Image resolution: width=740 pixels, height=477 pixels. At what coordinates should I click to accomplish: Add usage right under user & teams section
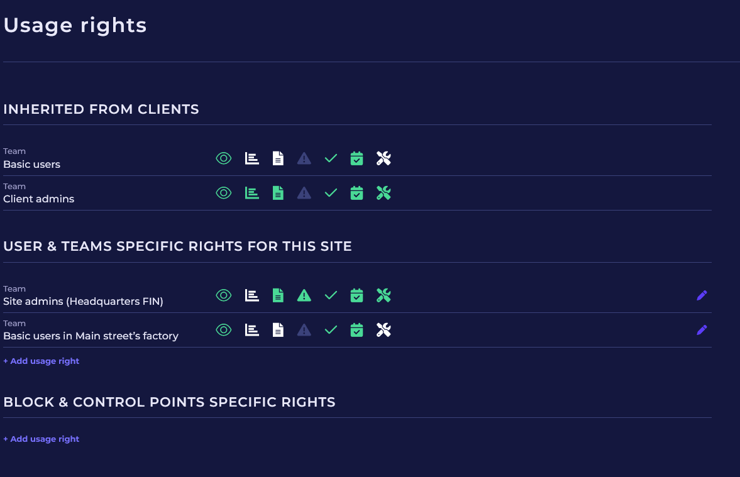(41, 361)
